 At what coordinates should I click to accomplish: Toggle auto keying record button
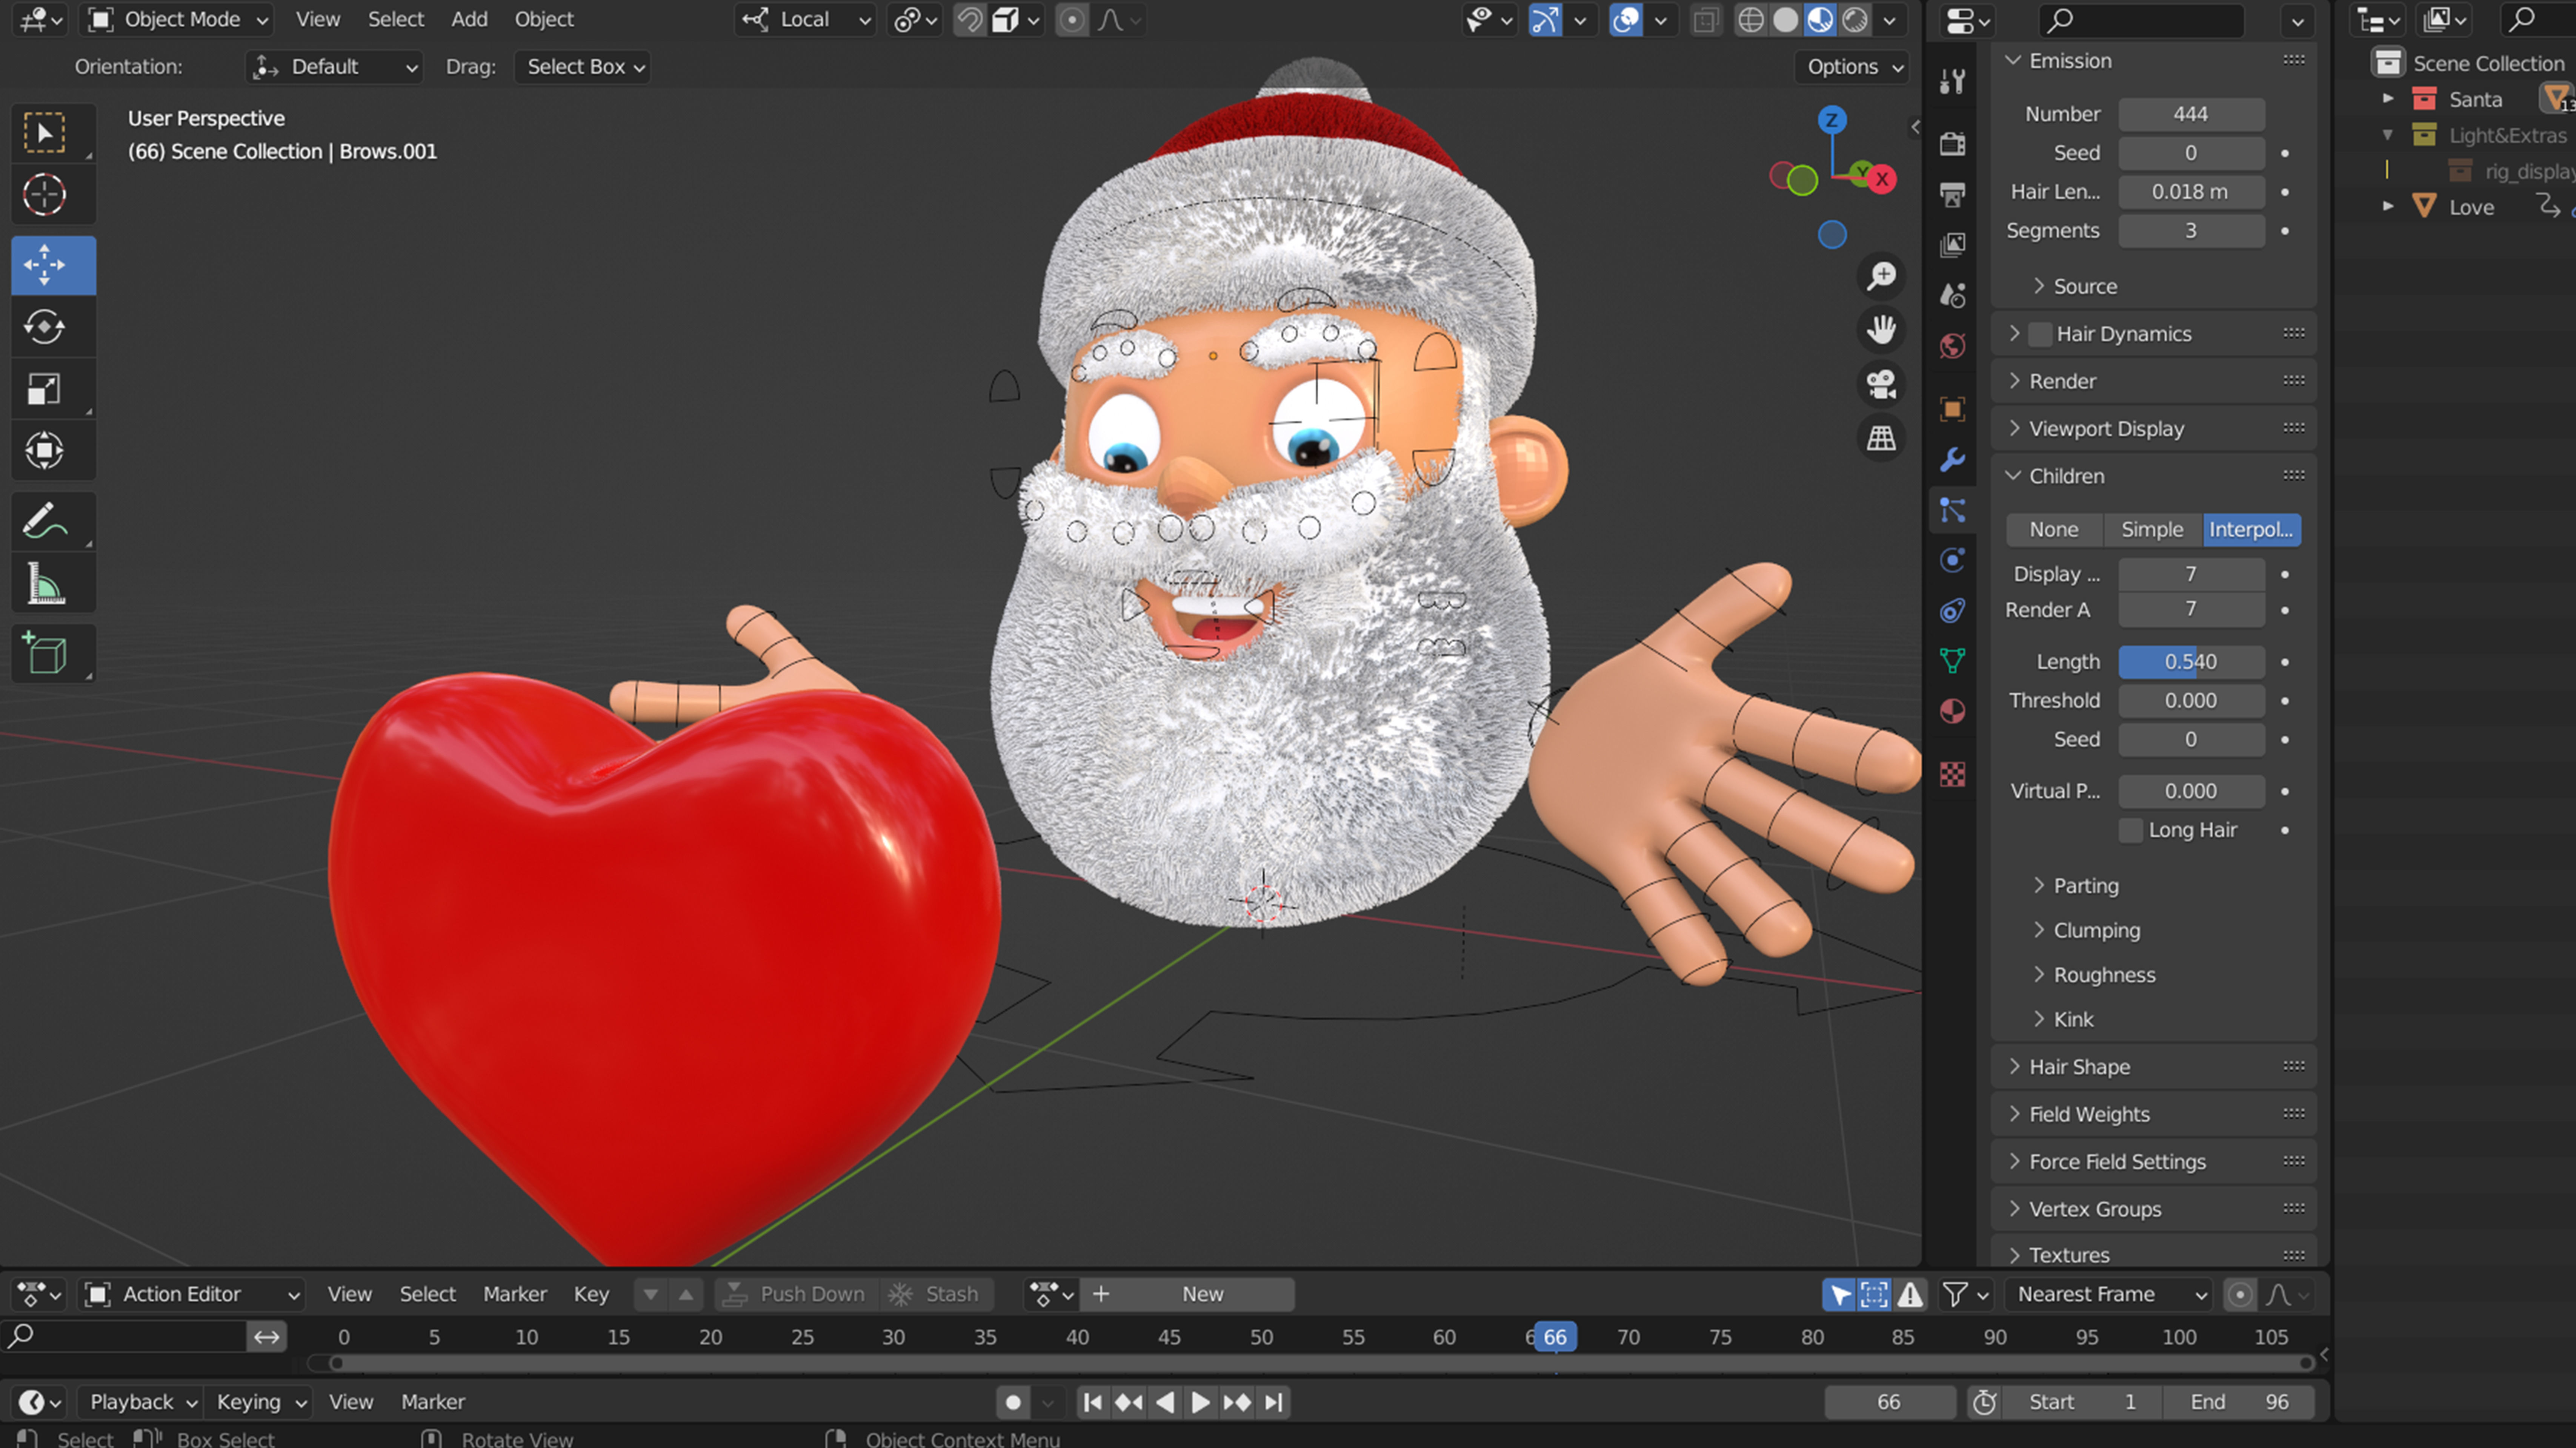[1013, 1403]
